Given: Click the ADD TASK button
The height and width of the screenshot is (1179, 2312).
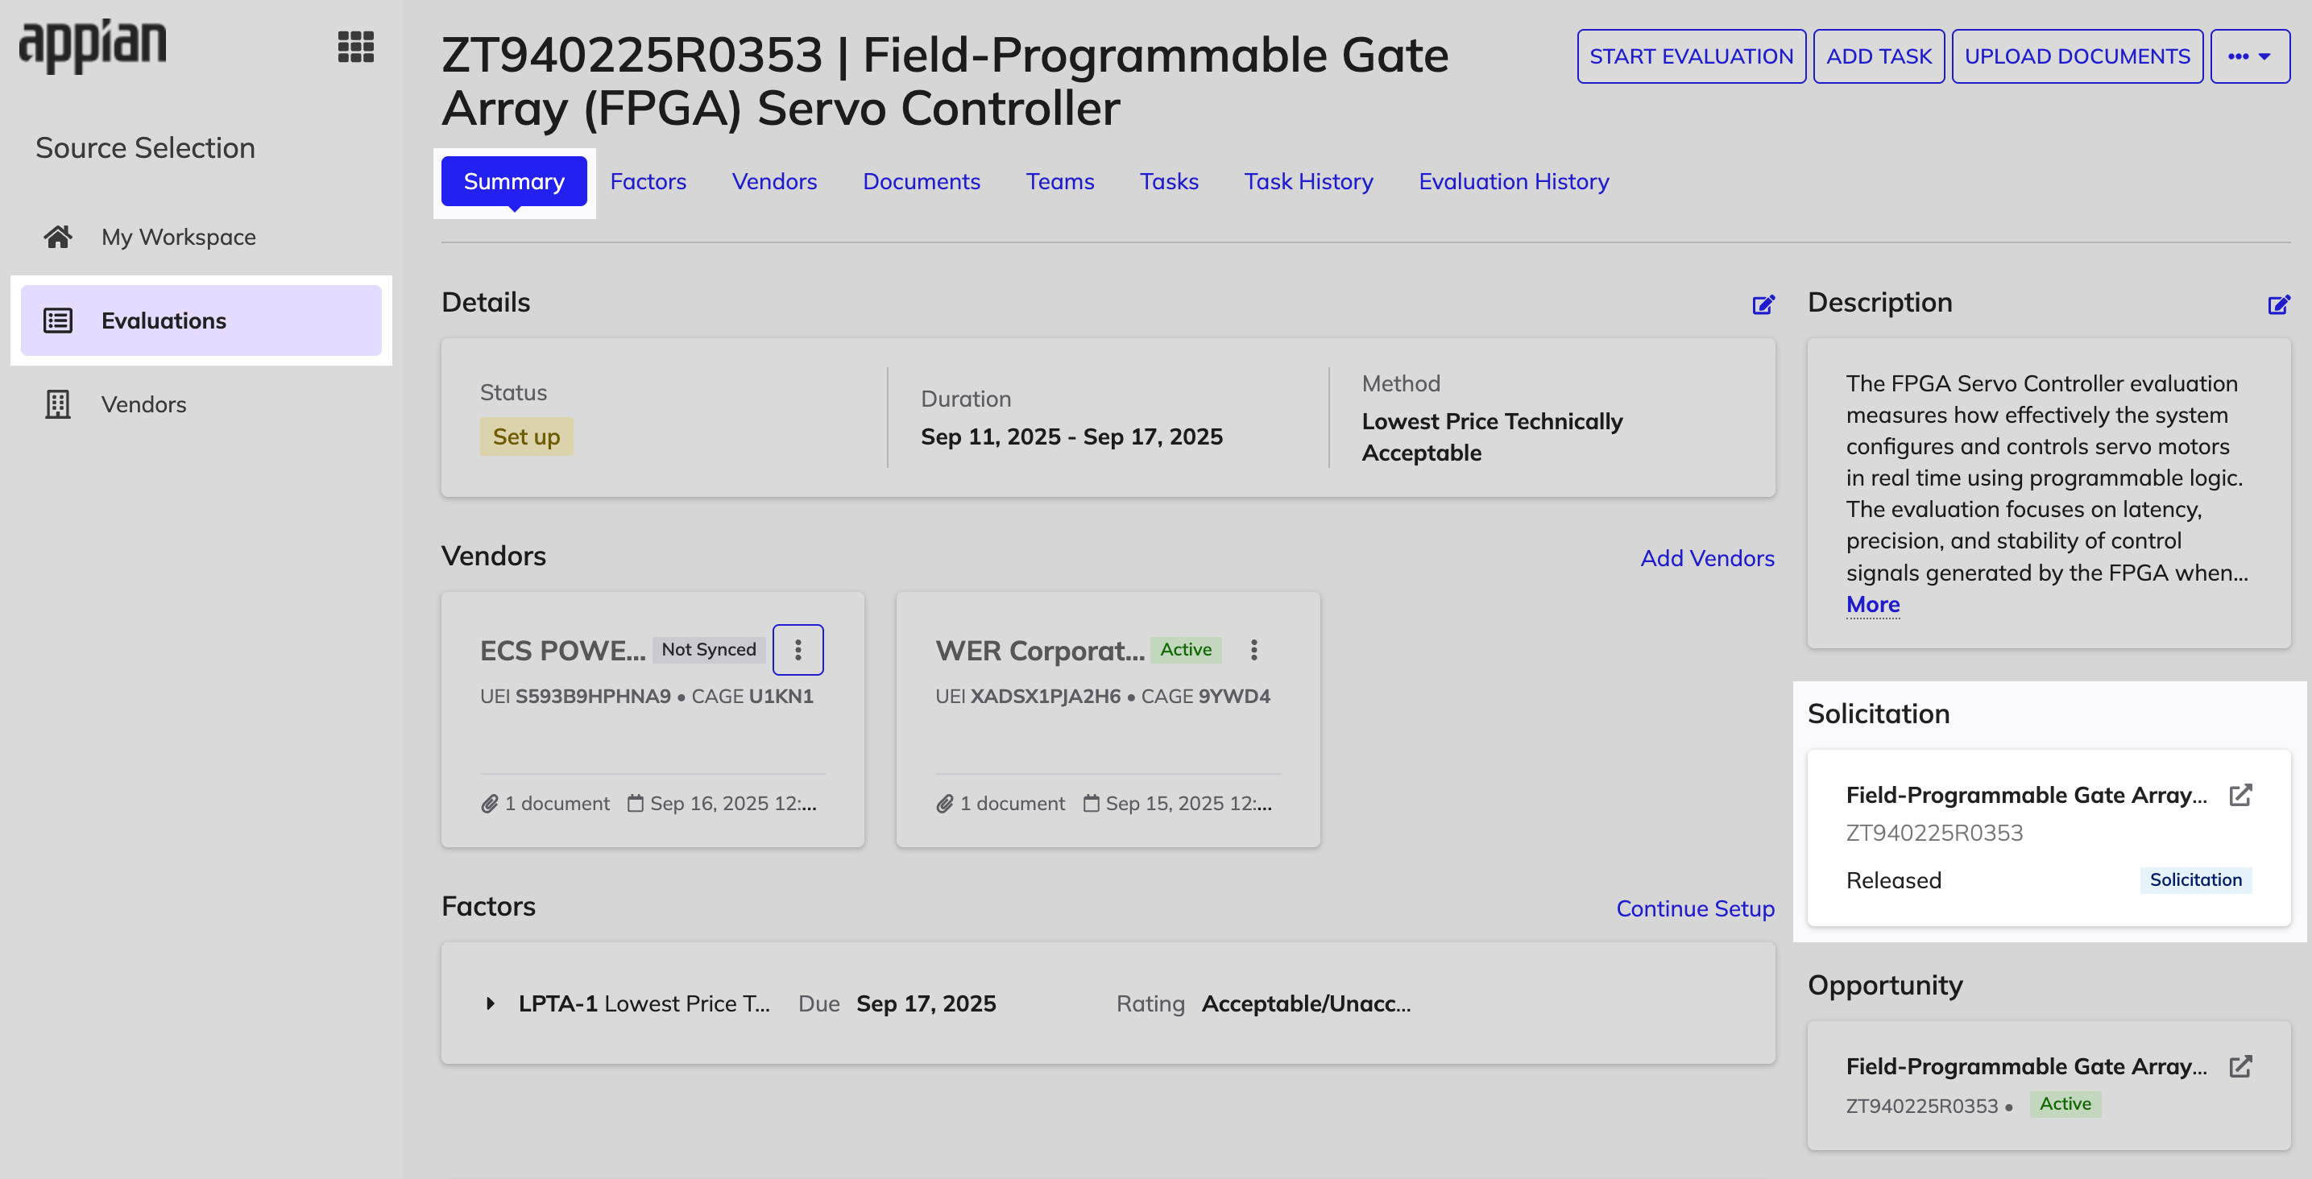Looking at the screenshot, I should [1879, 56].
